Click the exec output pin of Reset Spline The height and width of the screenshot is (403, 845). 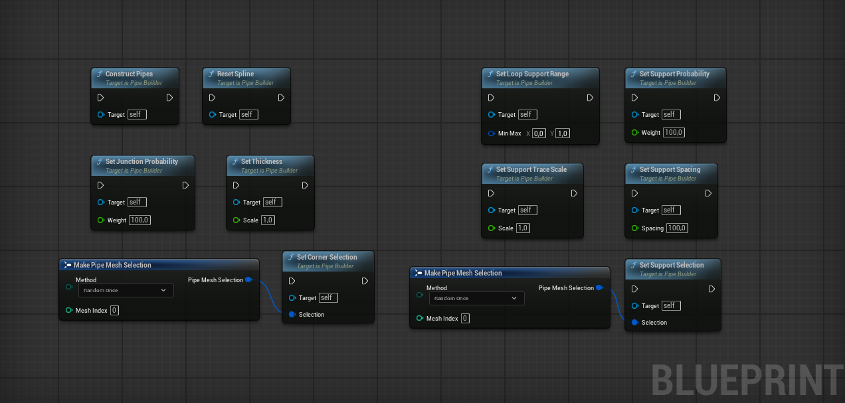[281, 97]
